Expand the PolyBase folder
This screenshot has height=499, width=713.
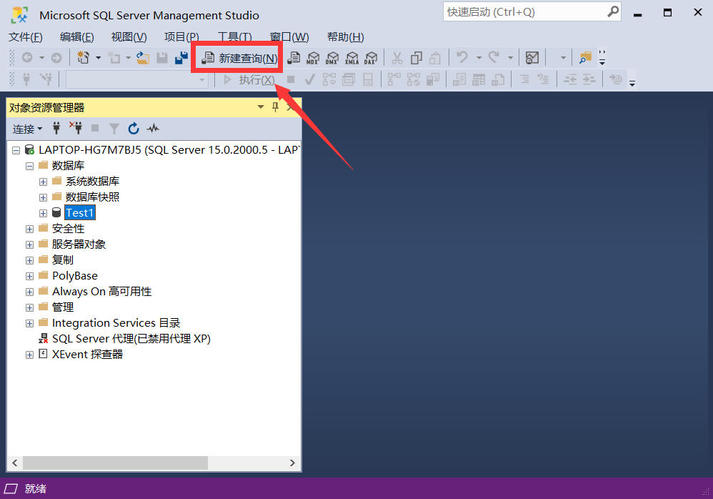29,276
